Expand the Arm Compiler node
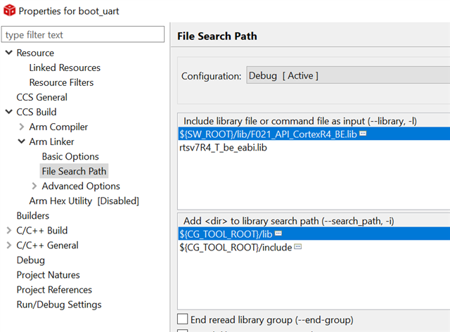The image size is (450, 332). coord(21,127)
